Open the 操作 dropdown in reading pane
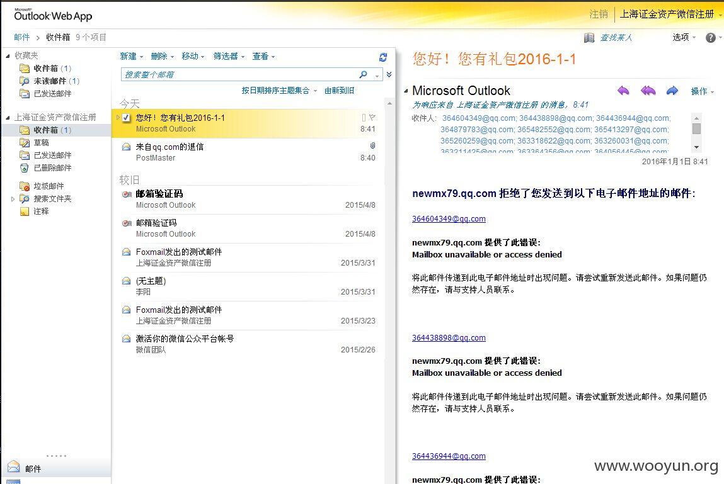Viewport: 724px width, 484px height. (703, 91)
